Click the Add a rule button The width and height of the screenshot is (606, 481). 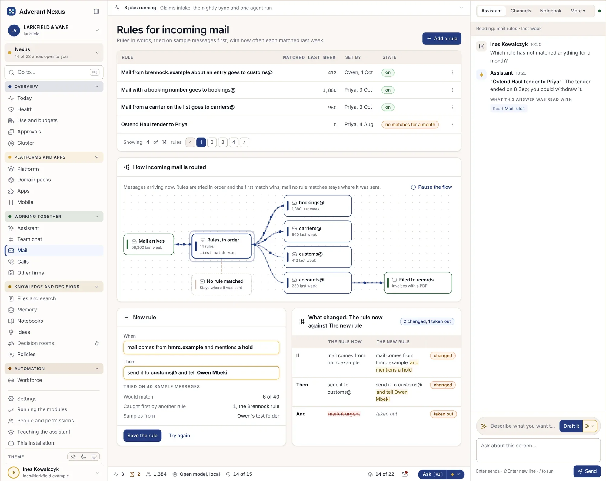(442, 39)
